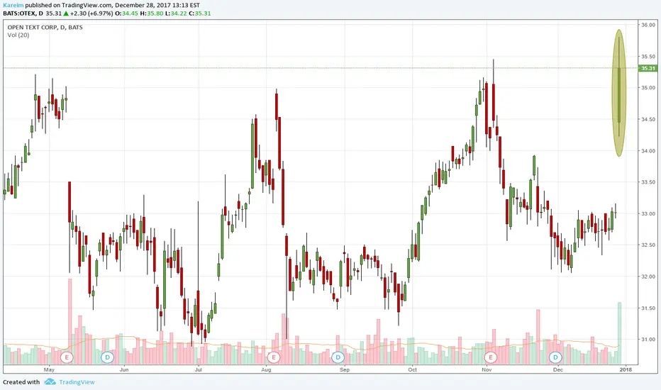Click the 36.00 price axis label

point(648,25)
